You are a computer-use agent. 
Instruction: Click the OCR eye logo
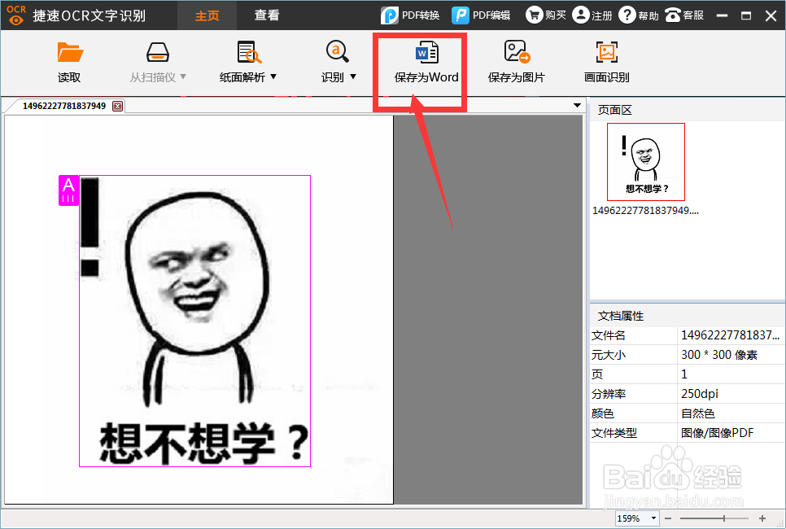16,15
